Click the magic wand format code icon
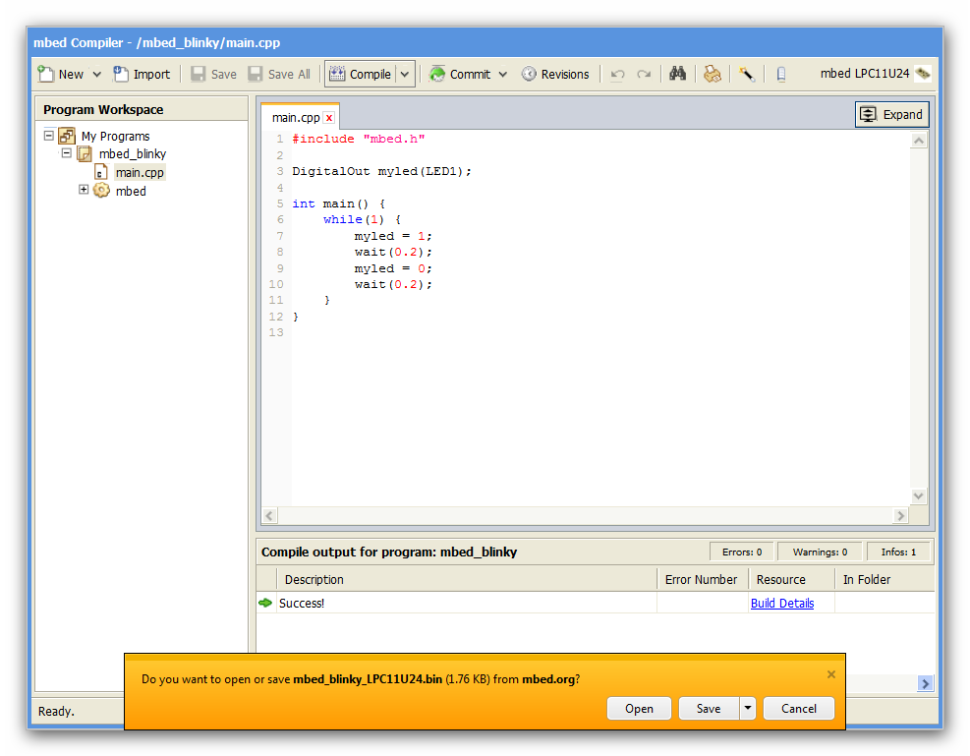This screenshot has height=756, width=970. coord(747,74)
